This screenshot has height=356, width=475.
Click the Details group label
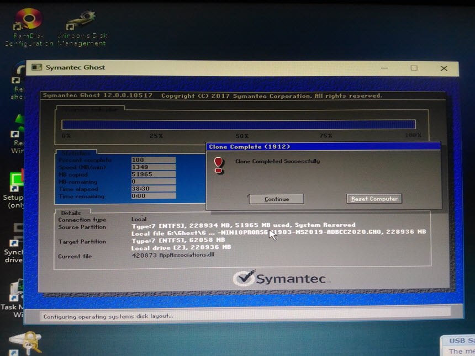tap(71, 213)
